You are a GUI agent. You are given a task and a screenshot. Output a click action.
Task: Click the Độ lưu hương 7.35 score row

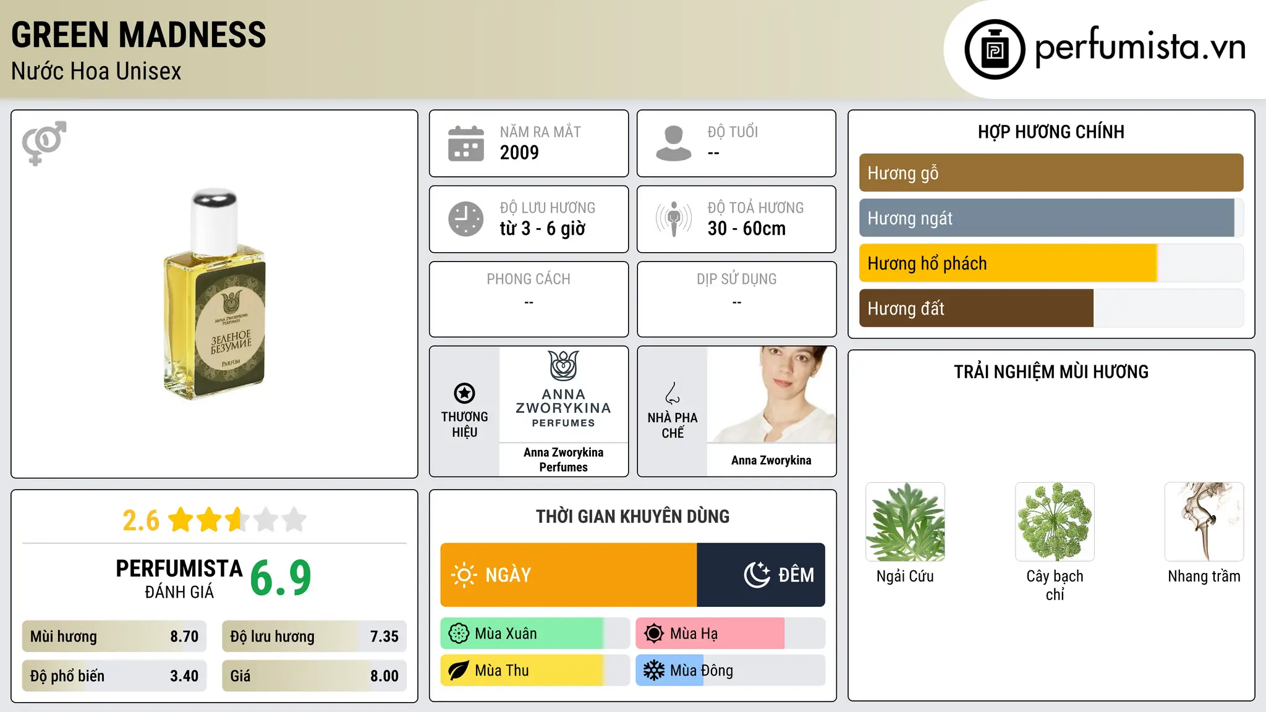pos(314,637)
